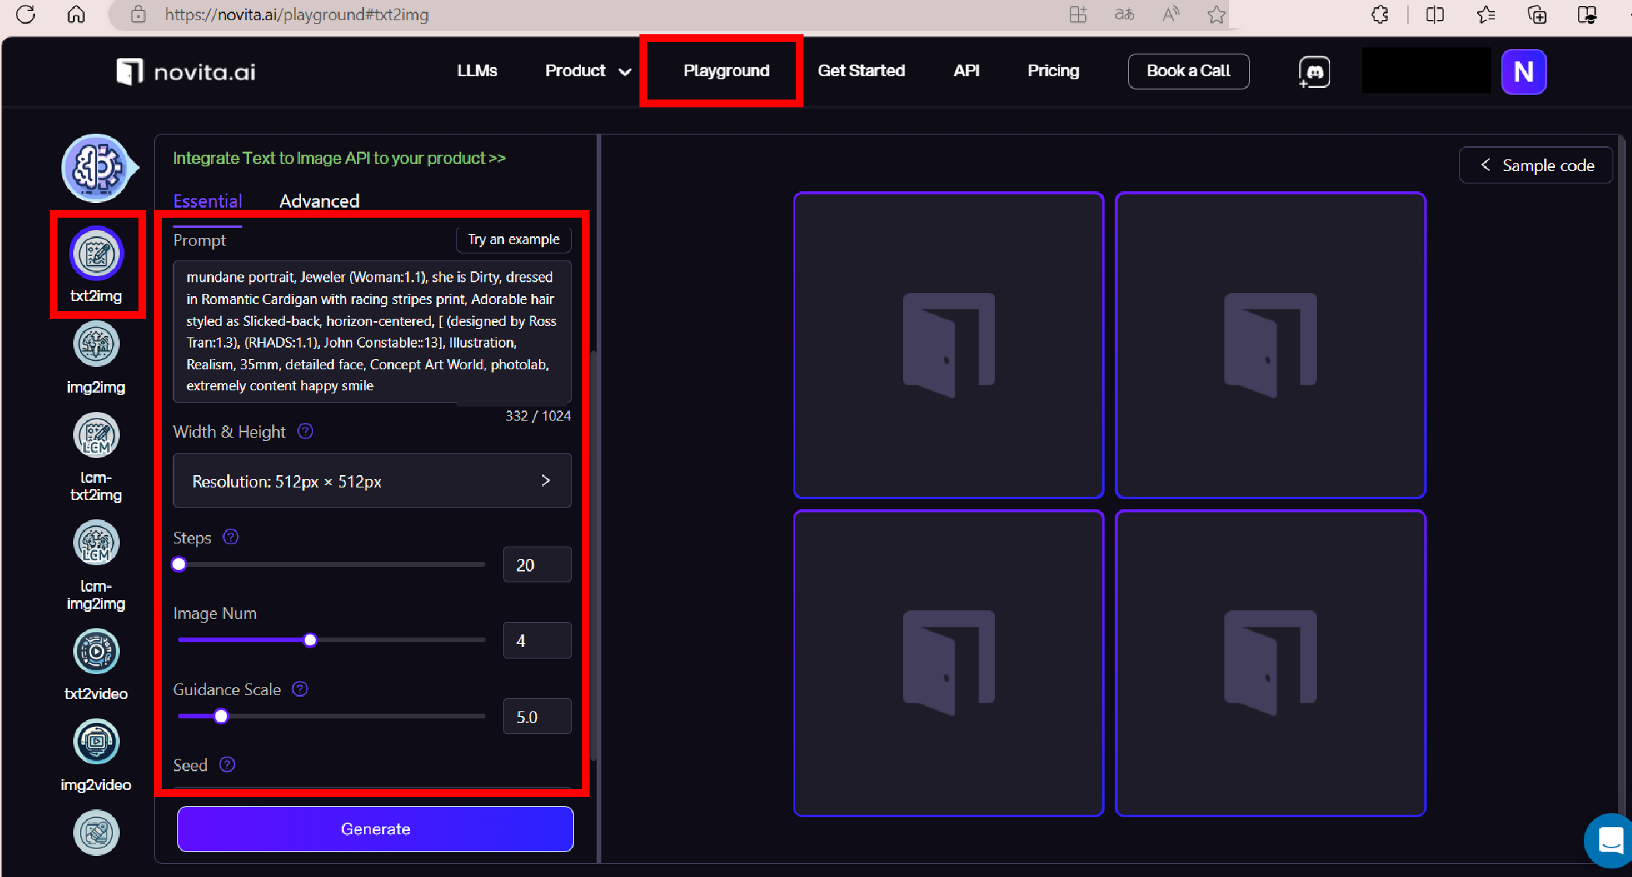This screenshot has width=1632, height=877.
Task: Open the img2video tool
Action: (x=96, y=742)
